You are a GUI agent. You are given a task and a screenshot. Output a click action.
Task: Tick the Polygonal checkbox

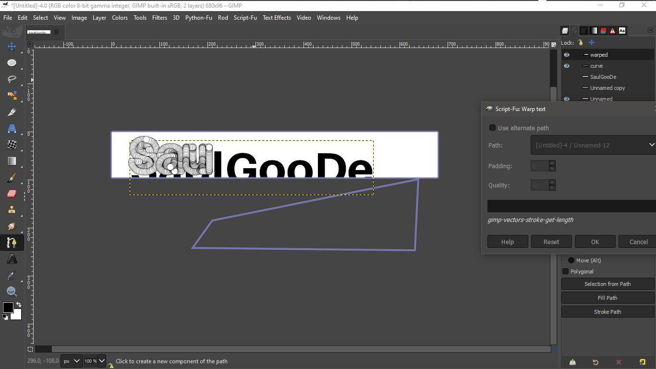click(565, 271)
